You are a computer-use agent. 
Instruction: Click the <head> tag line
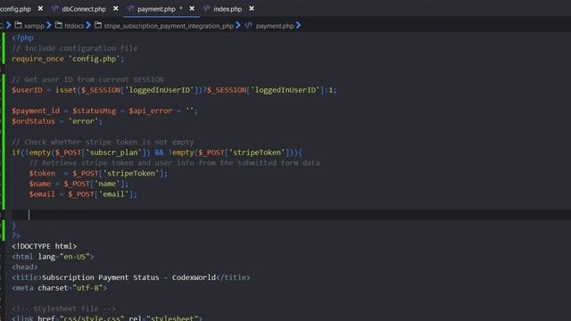(24, 267)
